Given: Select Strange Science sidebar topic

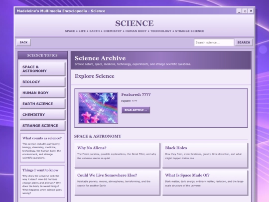Looking at the screenshot, I should point(43,126).
